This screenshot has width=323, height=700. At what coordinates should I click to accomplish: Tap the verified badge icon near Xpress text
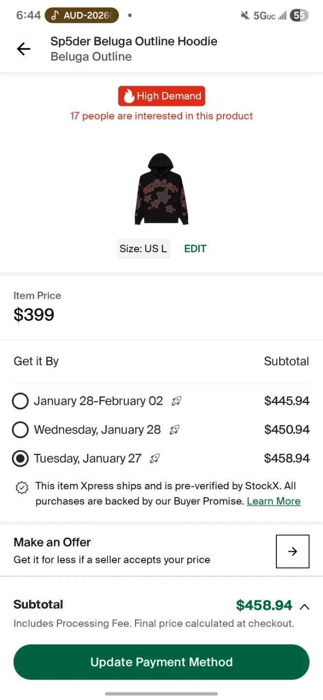pyautogui.click(x=22, y=488)
